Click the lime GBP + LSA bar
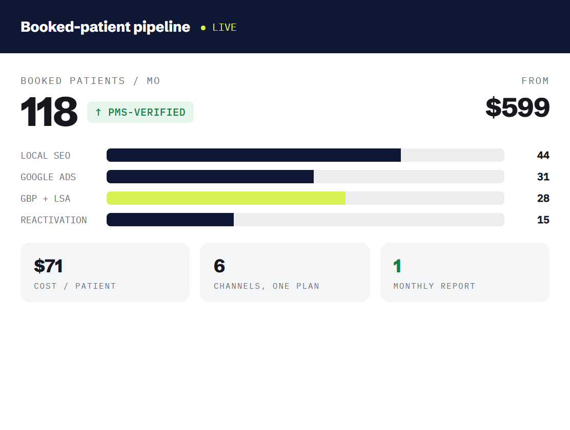This screenshot has width=570, height=430. [226, 198]
